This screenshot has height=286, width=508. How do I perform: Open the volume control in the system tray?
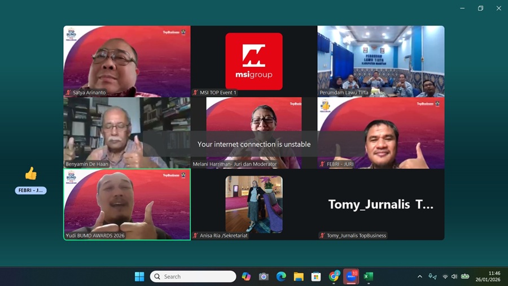[x=454, y=276]
